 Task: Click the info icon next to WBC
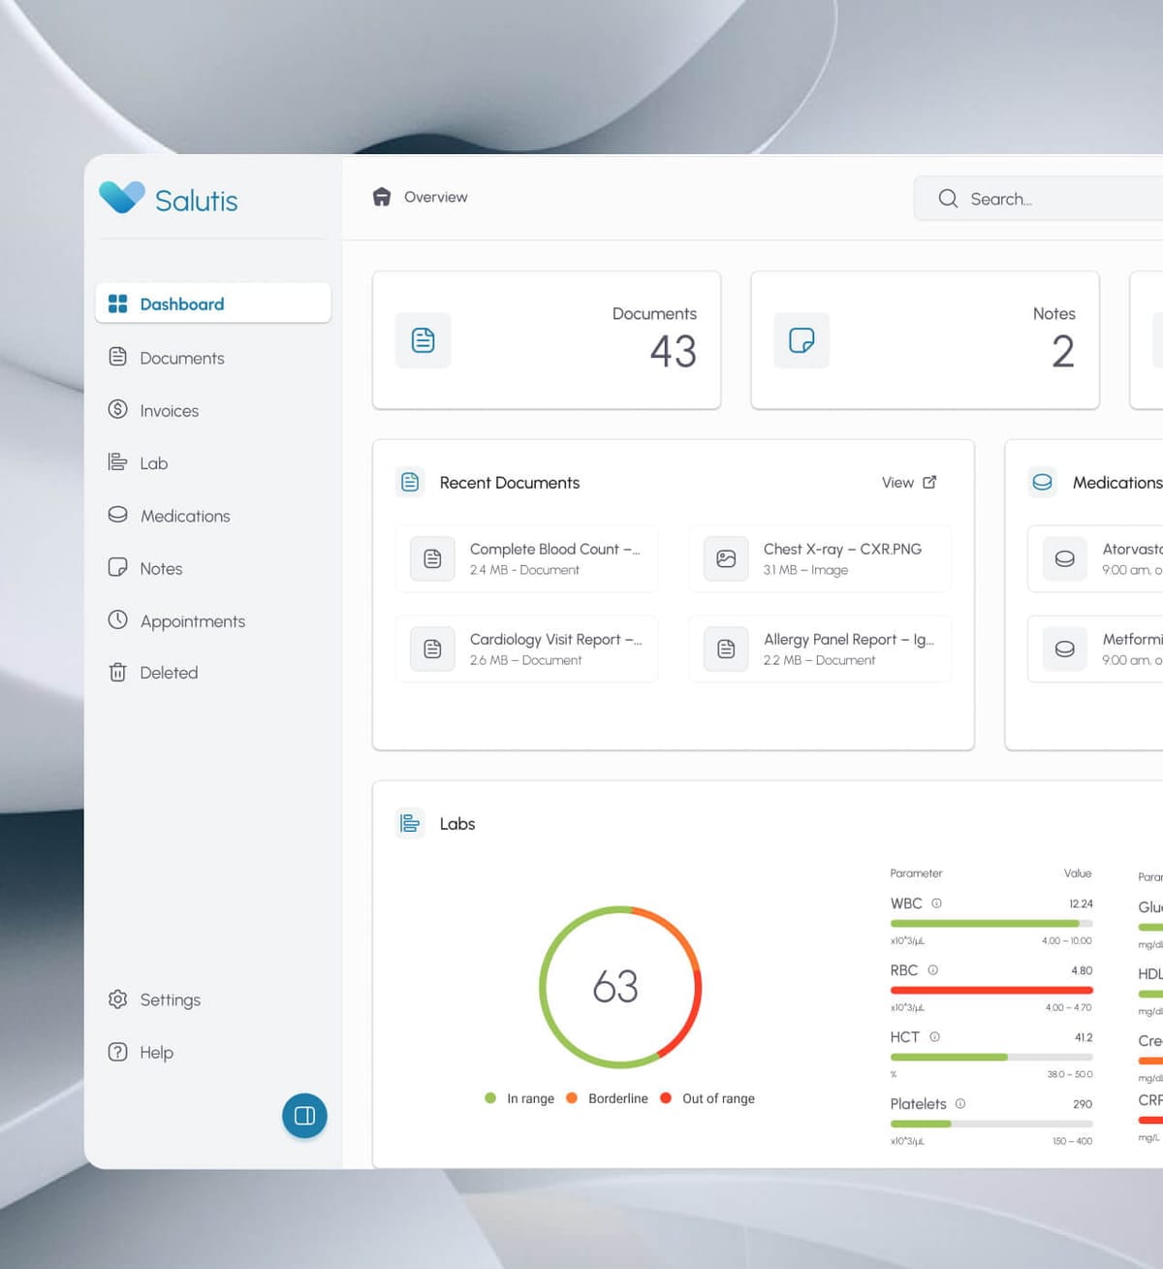click(936, 903)
